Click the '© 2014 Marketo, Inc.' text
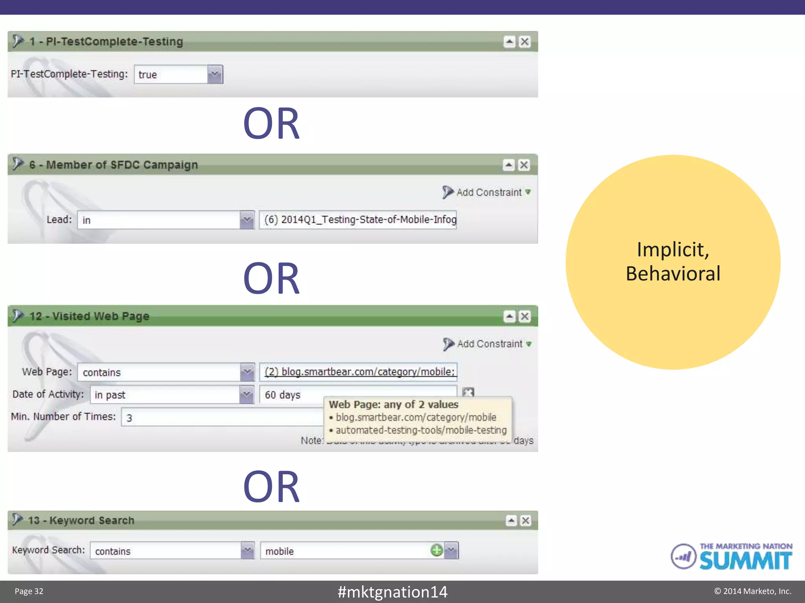 coord(753,591)
